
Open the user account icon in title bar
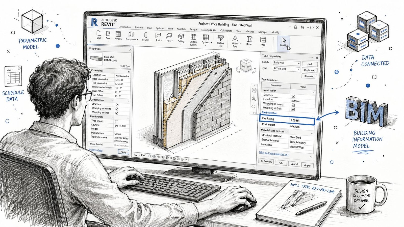(x=295, y=27)
